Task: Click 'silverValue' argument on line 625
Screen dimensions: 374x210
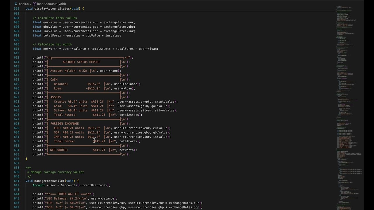Action: 165,110
